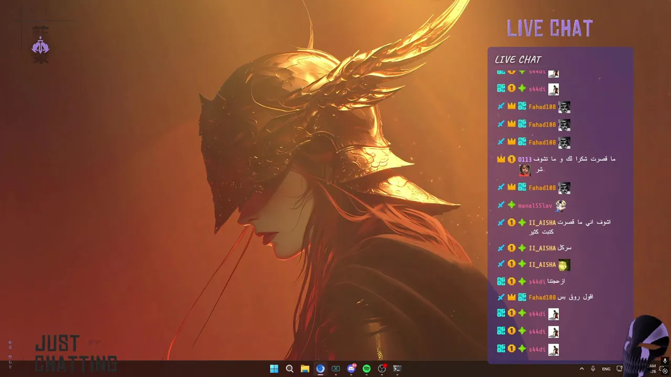The height and width of the screenshot is (377, 671).
Task: Open the Terminal taskbar icon
Action: point(397,369)
